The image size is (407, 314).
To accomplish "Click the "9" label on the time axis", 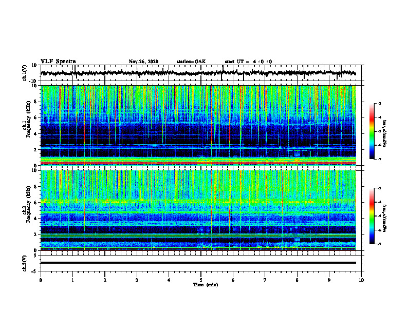I will point(329,280).
